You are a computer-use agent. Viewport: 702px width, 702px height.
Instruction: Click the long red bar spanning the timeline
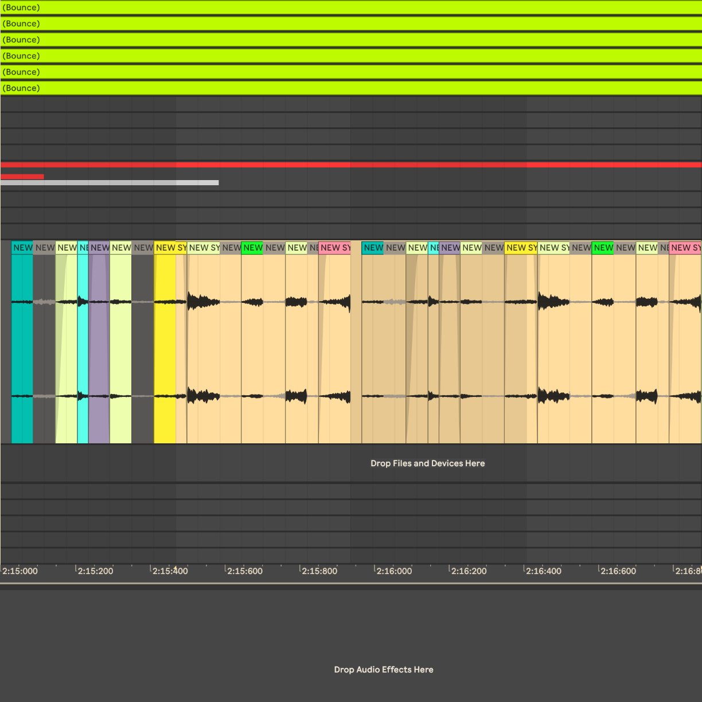[x=350, y=165]
